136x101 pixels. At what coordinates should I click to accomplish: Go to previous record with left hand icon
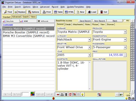click(117, 95)
